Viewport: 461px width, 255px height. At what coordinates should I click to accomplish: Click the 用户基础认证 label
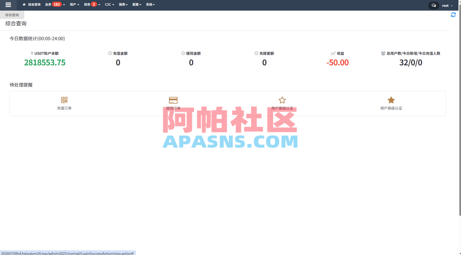[282, 108]
